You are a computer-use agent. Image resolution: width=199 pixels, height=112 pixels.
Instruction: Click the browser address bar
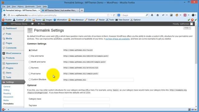(58, 15)
